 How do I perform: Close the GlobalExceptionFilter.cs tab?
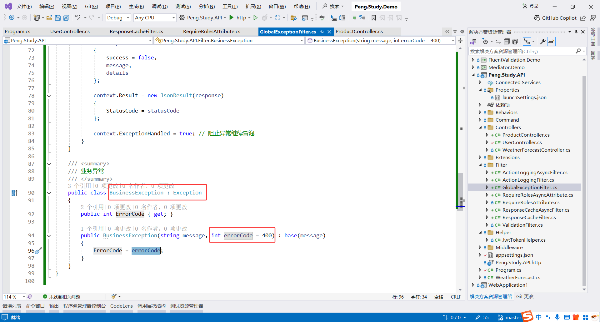pos(329,32)
